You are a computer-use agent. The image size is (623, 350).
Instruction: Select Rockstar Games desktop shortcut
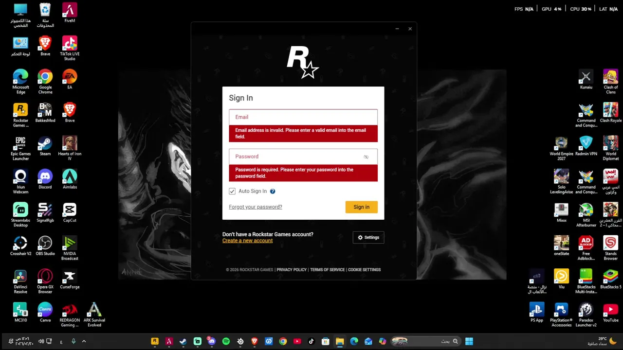click(x=20, y=115)
